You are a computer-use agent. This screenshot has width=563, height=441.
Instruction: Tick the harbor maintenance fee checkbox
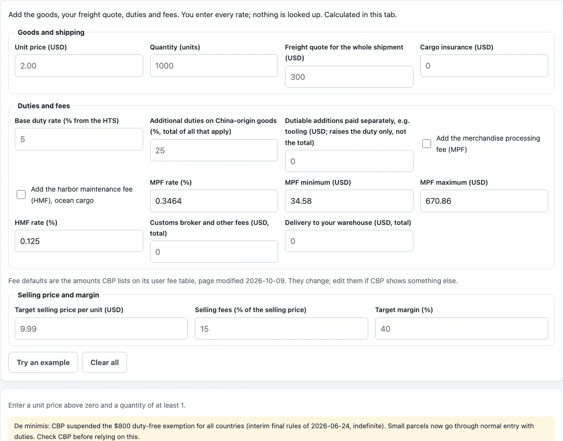[x=21, y=195]
